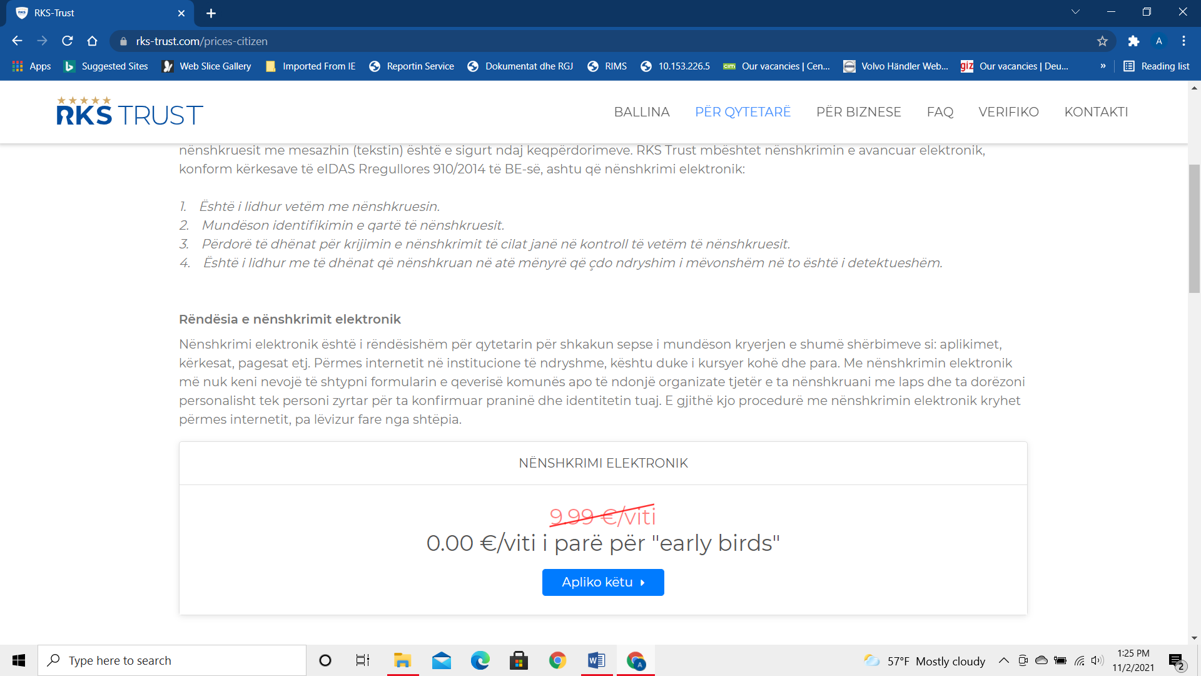Open Microsoft Store from the taskbar
The height and width of the screenshot is (676, 1201).
(519, 660)
